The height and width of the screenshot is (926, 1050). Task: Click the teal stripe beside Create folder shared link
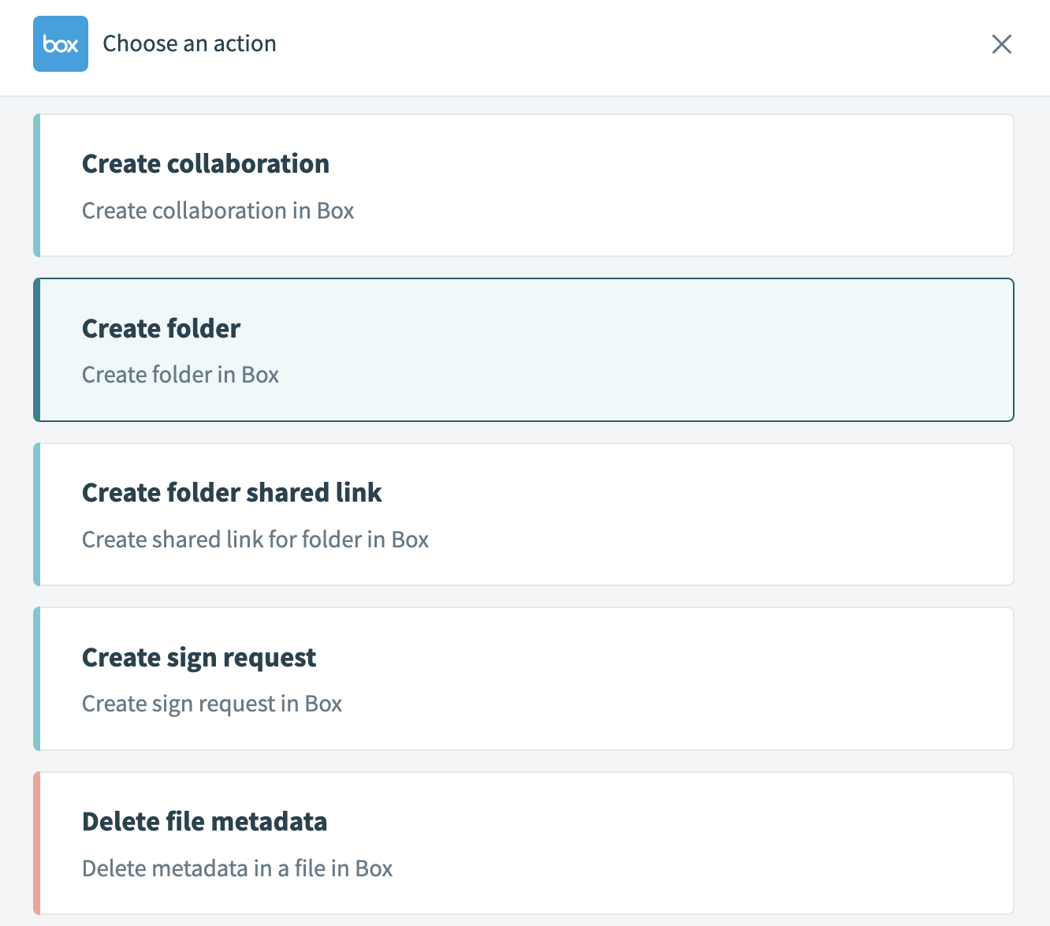tap(37, 514)
